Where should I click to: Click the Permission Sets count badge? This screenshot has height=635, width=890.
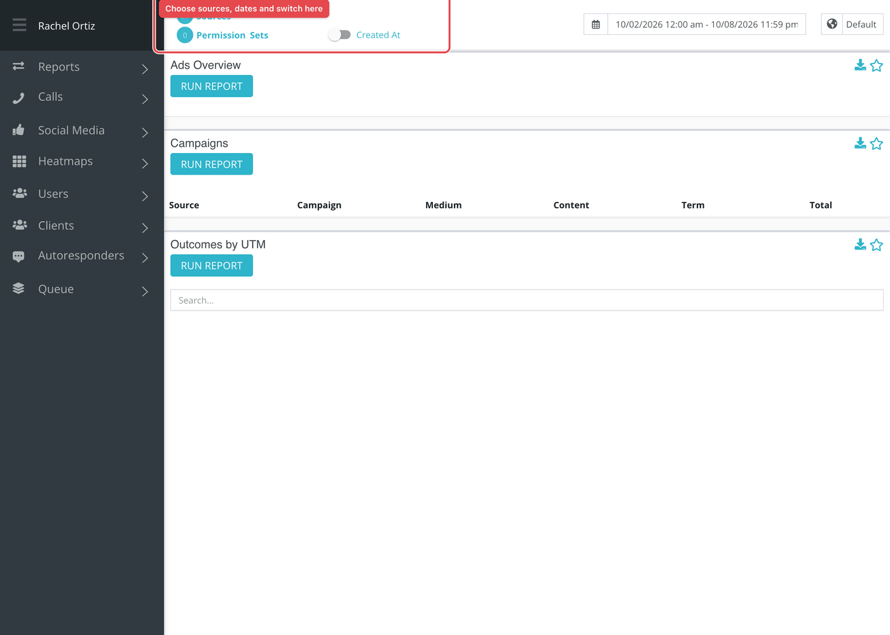[185, 35]
